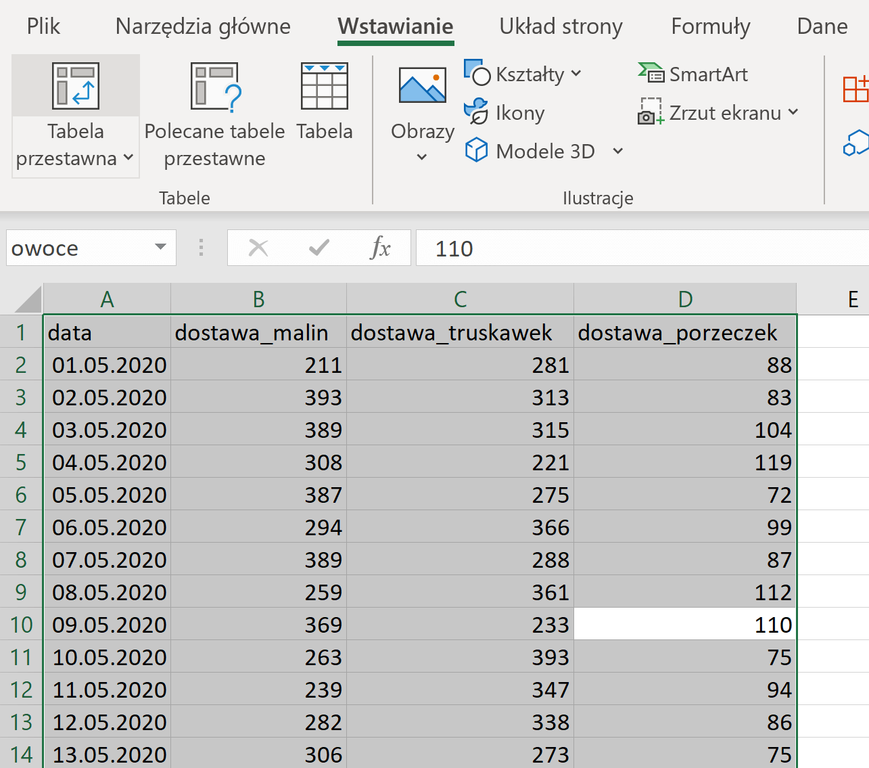Click the SmartArt icon
This screenshot has width=869, height=768.
(651, 72)
